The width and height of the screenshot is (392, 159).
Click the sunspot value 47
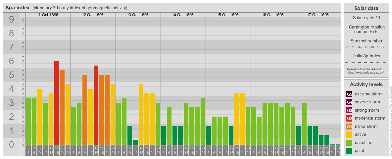tap(366, 47)
